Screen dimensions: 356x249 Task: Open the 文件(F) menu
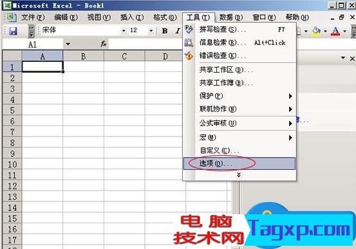coord(33,17)
